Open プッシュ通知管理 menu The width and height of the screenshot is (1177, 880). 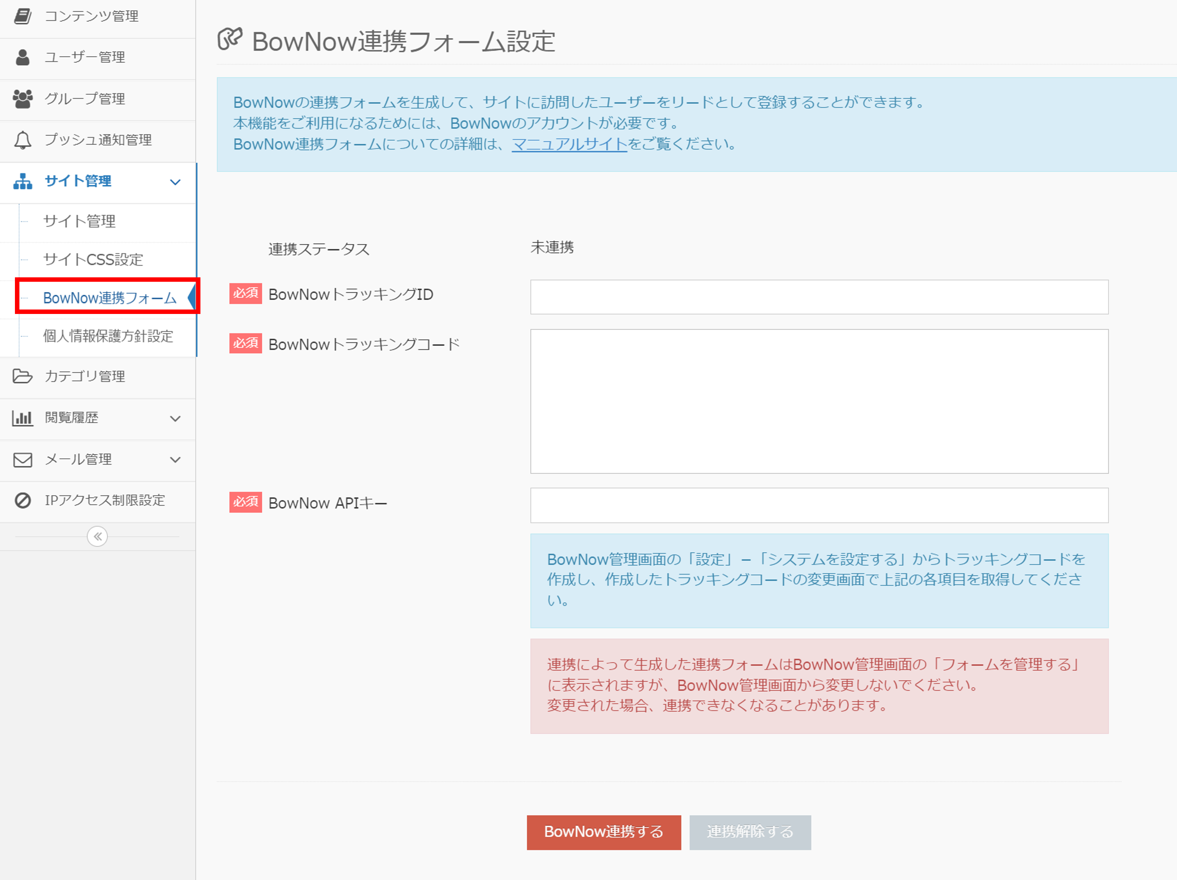click(x=97, y=140)
